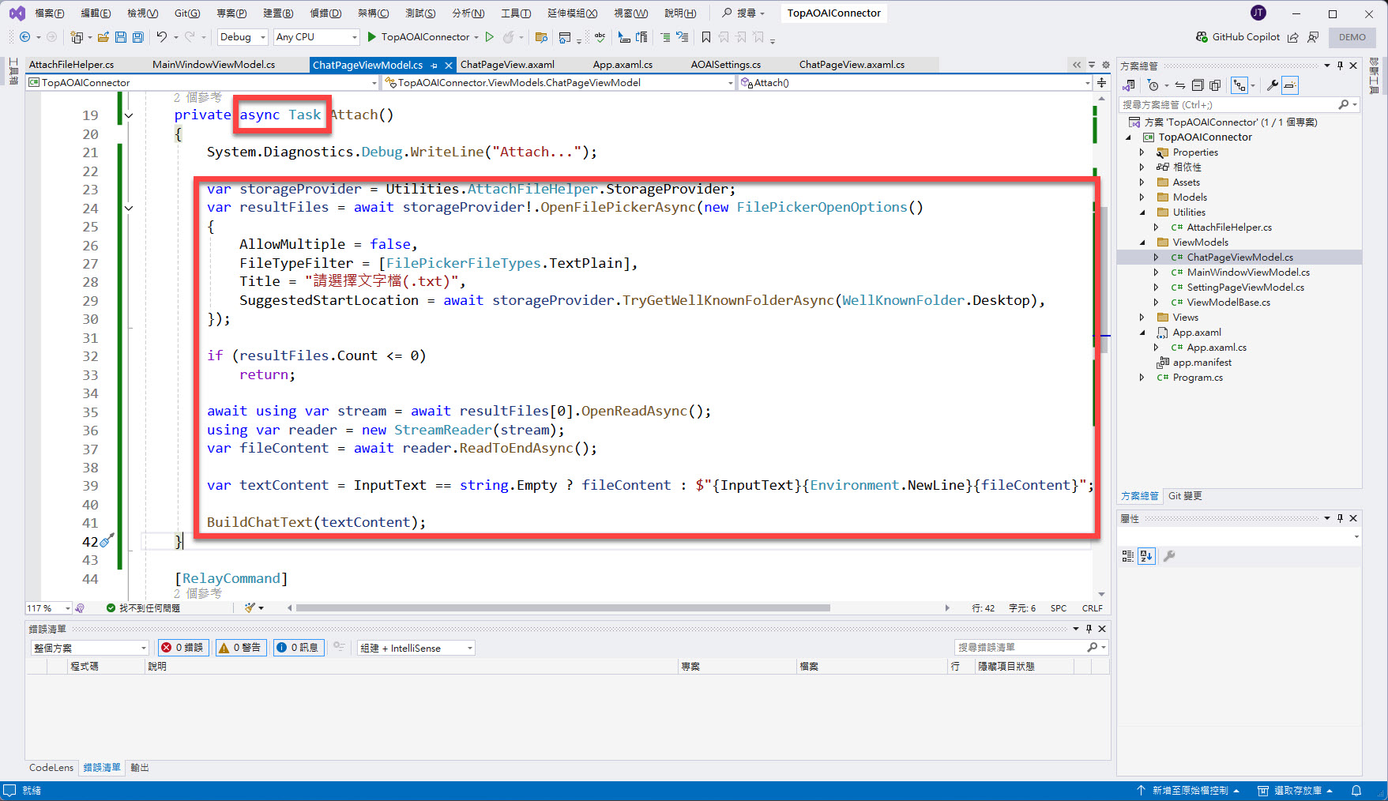Click alphabetical sort icon in Properties panel

[x=1146, y=556]
